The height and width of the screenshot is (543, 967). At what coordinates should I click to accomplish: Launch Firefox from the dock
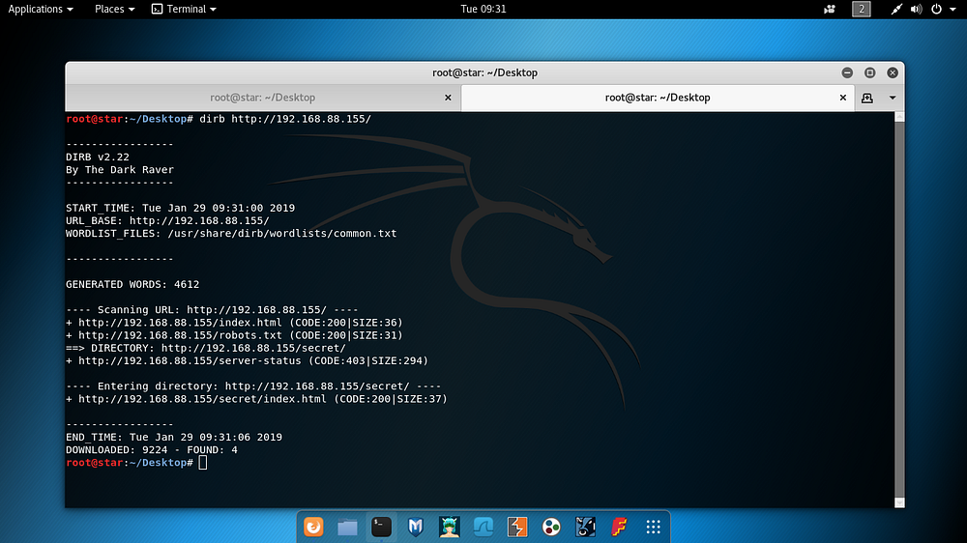(x=313, y=527)
